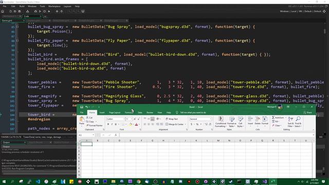Open the Name Box dropdown arrow
The image size is (329, 185).
click(x=93, y=135)
